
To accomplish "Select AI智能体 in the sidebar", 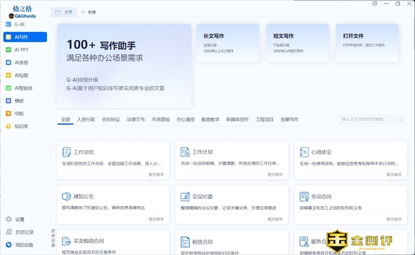I will pos(23,88).
